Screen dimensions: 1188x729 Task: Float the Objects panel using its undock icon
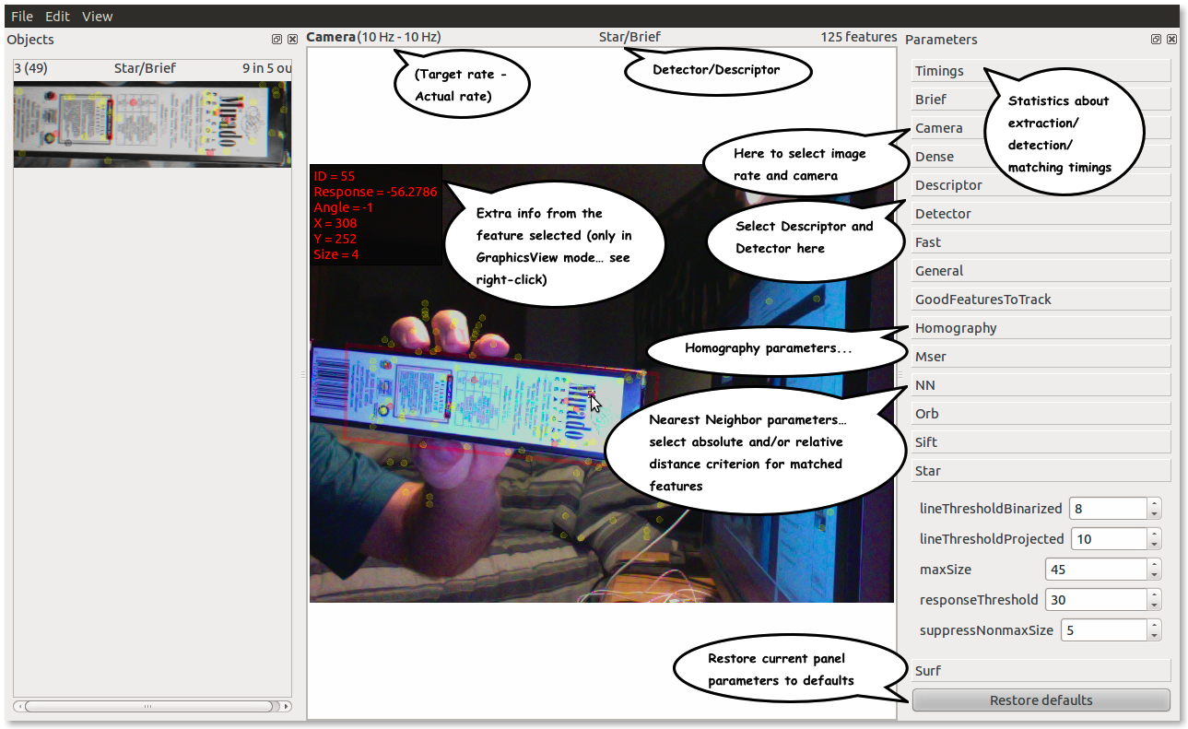pos(276,40)
